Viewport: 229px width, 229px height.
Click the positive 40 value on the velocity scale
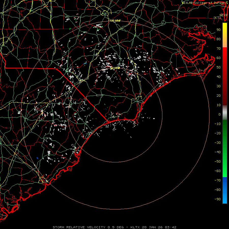[x=219, y=77]
